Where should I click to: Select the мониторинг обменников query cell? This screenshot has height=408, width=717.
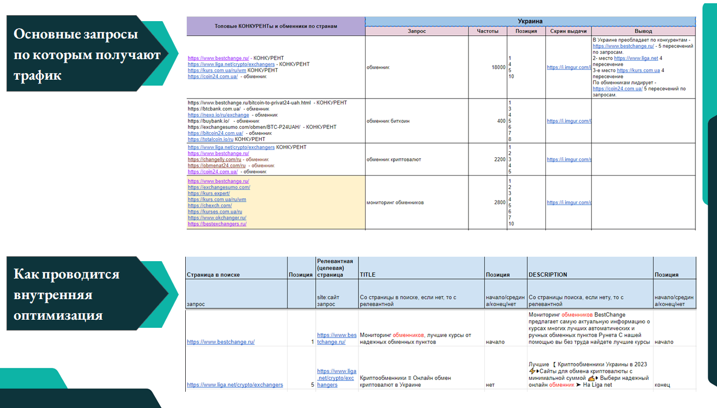pos(417,203)
